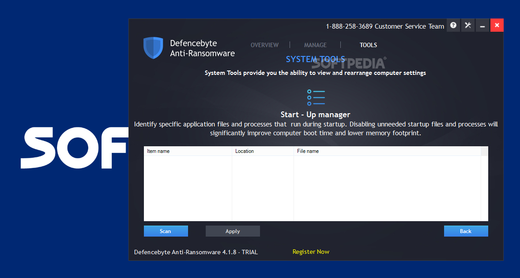Viewport: 520px width, 278px height.
Task: Switch to the MANAGE tab
Action: 315,45
